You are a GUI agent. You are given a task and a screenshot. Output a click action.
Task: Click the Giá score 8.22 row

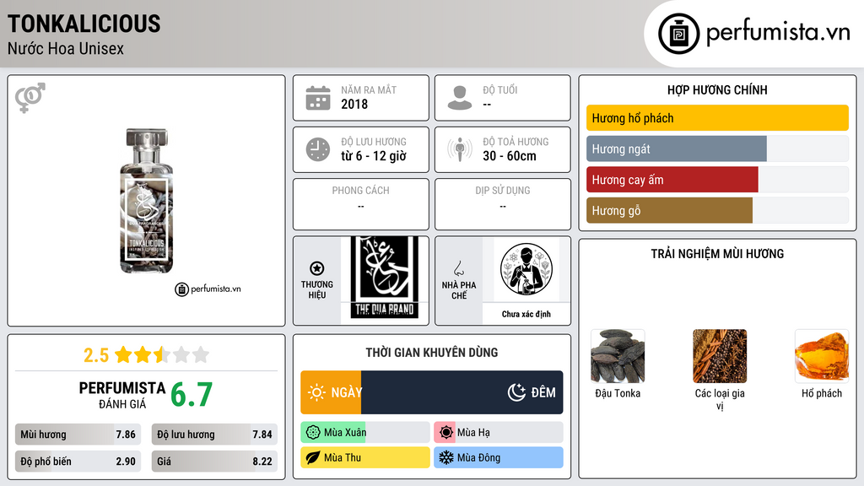tap(214, 462)
